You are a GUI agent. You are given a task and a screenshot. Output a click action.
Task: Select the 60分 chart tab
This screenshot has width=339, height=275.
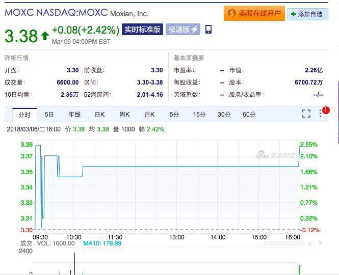pyautogui.click(x=249, y=114)
